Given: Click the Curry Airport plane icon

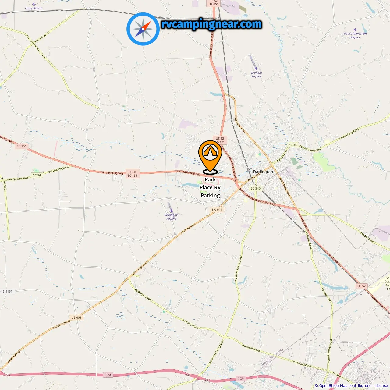Looking at the screenshot, I should (x=34, y=4).
